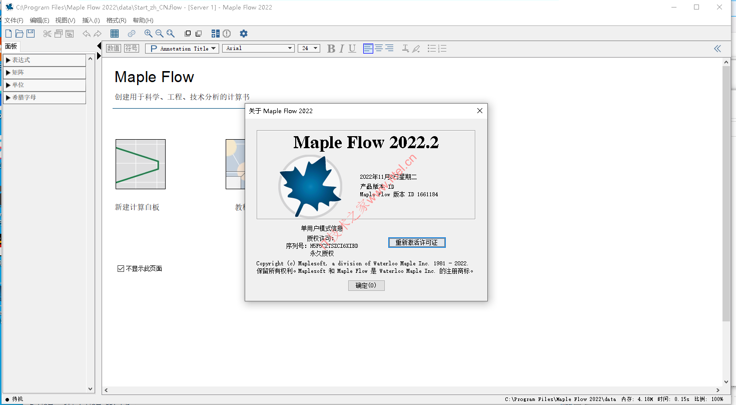
Task: Click the 确定(O) button
Action: point(366,285)
